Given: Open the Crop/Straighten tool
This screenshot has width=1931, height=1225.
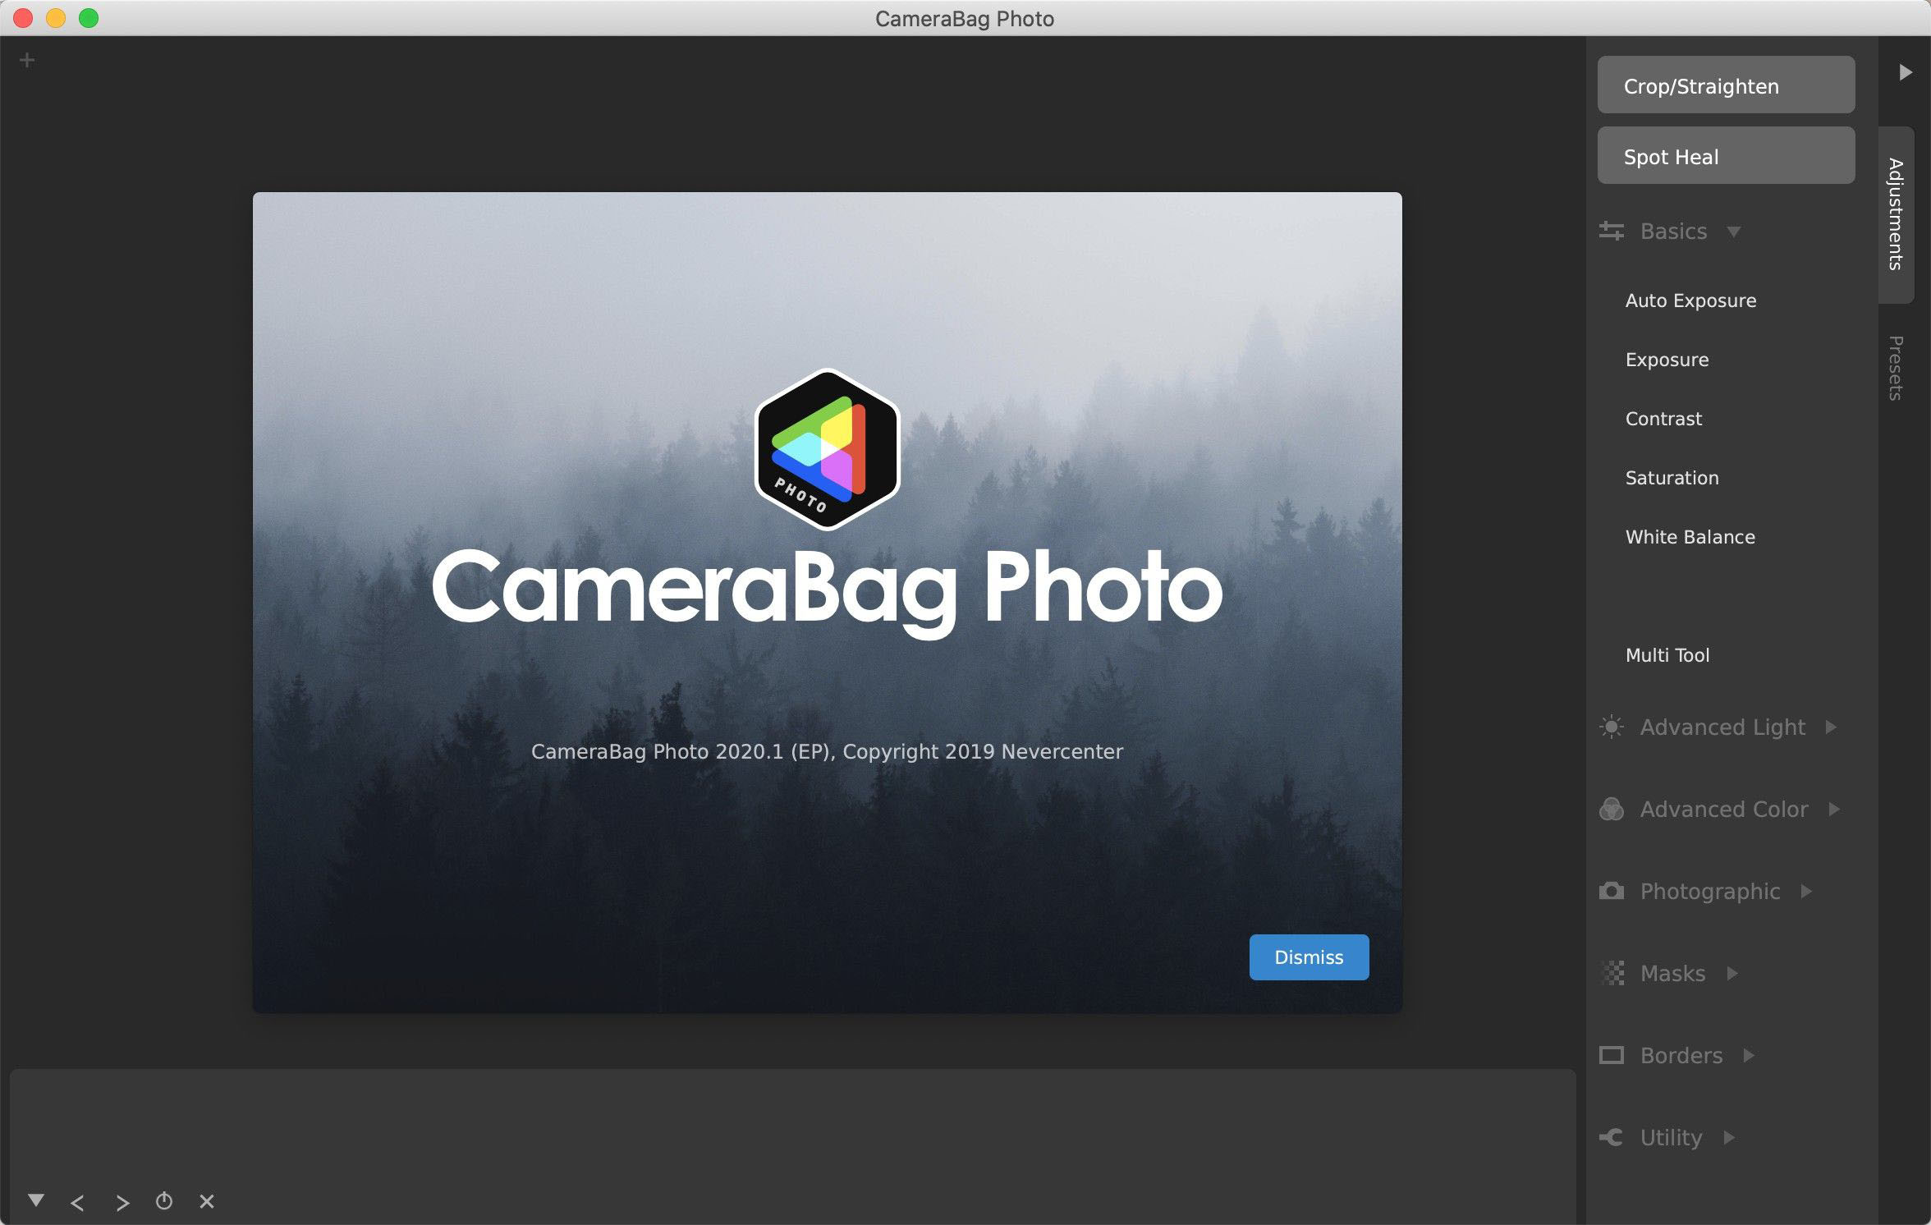Looking at the screenshot, I should pyautogui.click(x=1726, y=85).
